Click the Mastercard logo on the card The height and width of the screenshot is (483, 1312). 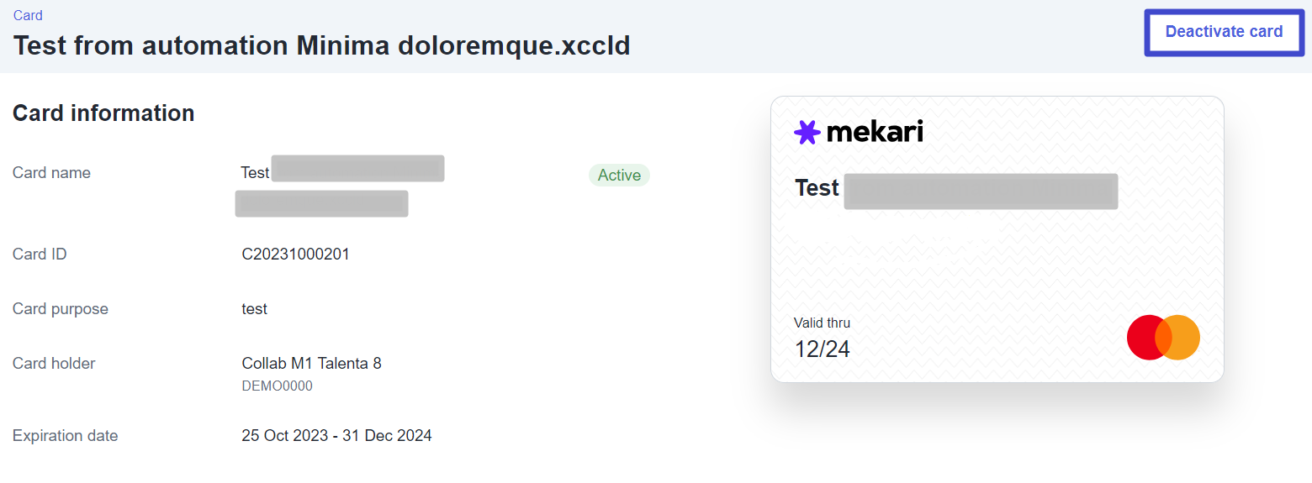pyautogui.click(x=1163, y=338)
